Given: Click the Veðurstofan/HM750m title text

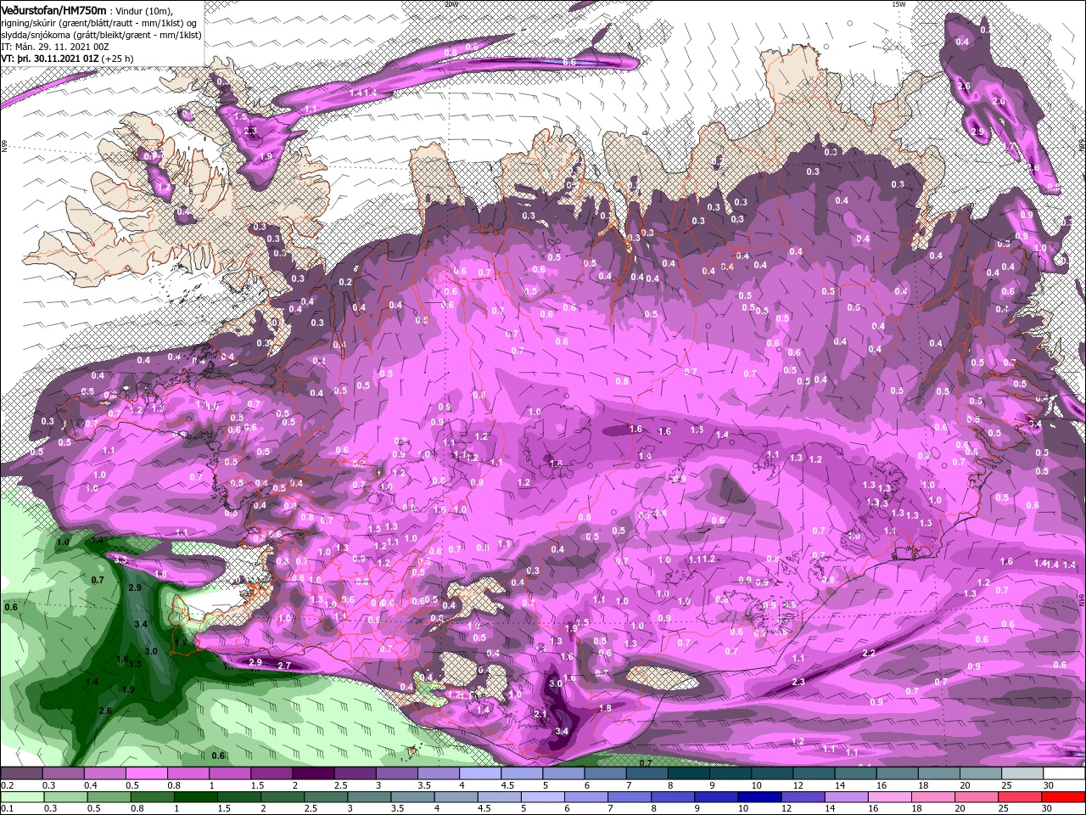Looking at the screenshot, I should (x=53, y=9).
